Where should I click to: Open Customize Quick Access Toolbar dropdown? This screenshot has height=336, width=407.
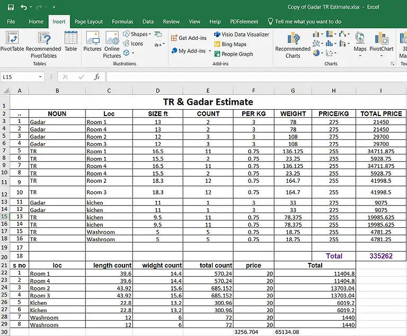54,7
